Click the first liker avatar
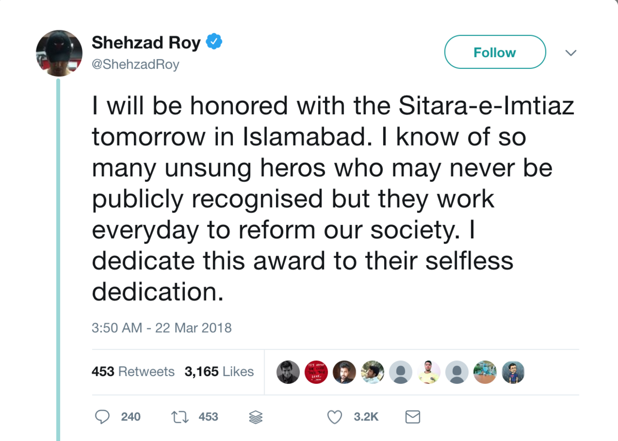Viewport: 618px width, 441px height. (288, 372)
